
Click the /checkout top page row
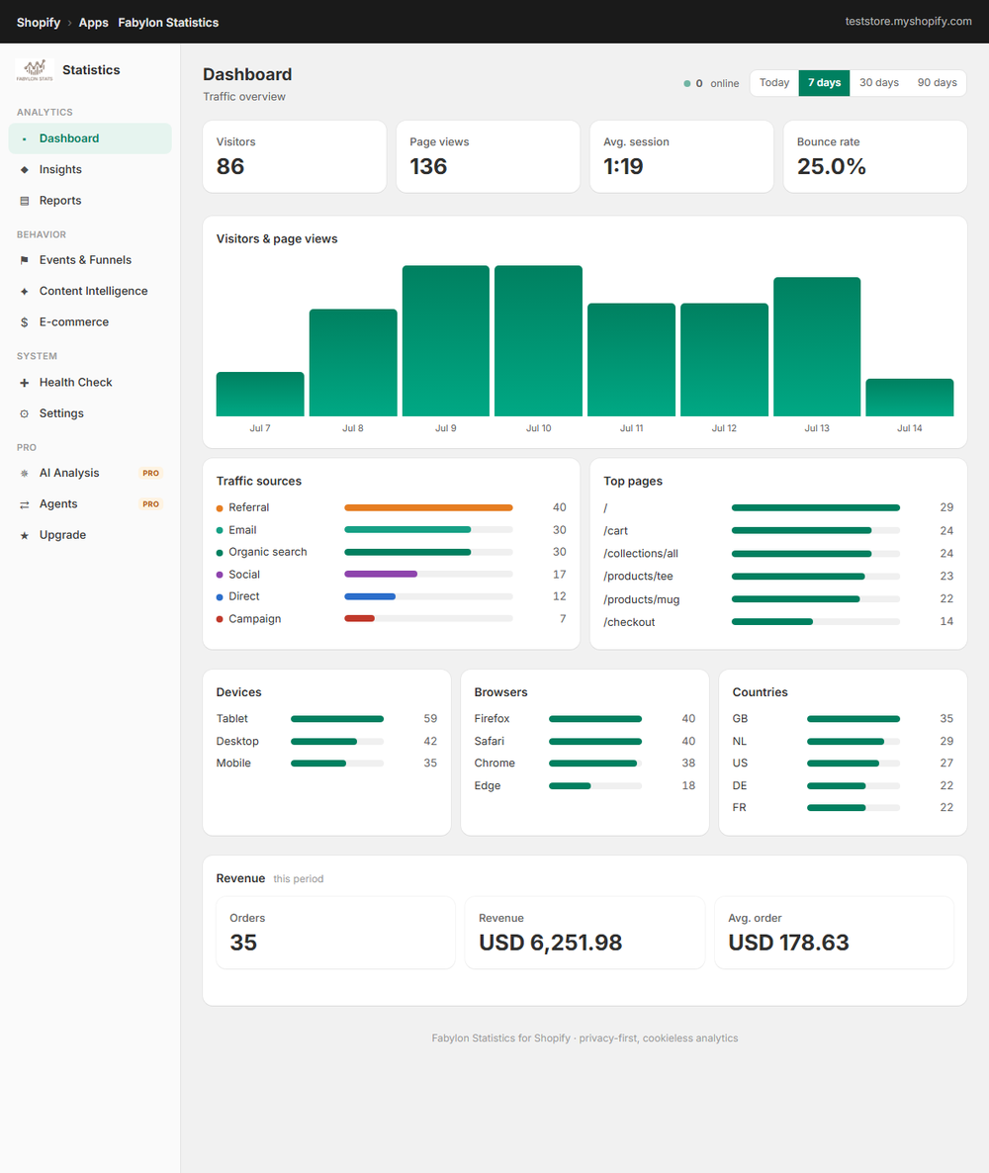tap(778, 622)
